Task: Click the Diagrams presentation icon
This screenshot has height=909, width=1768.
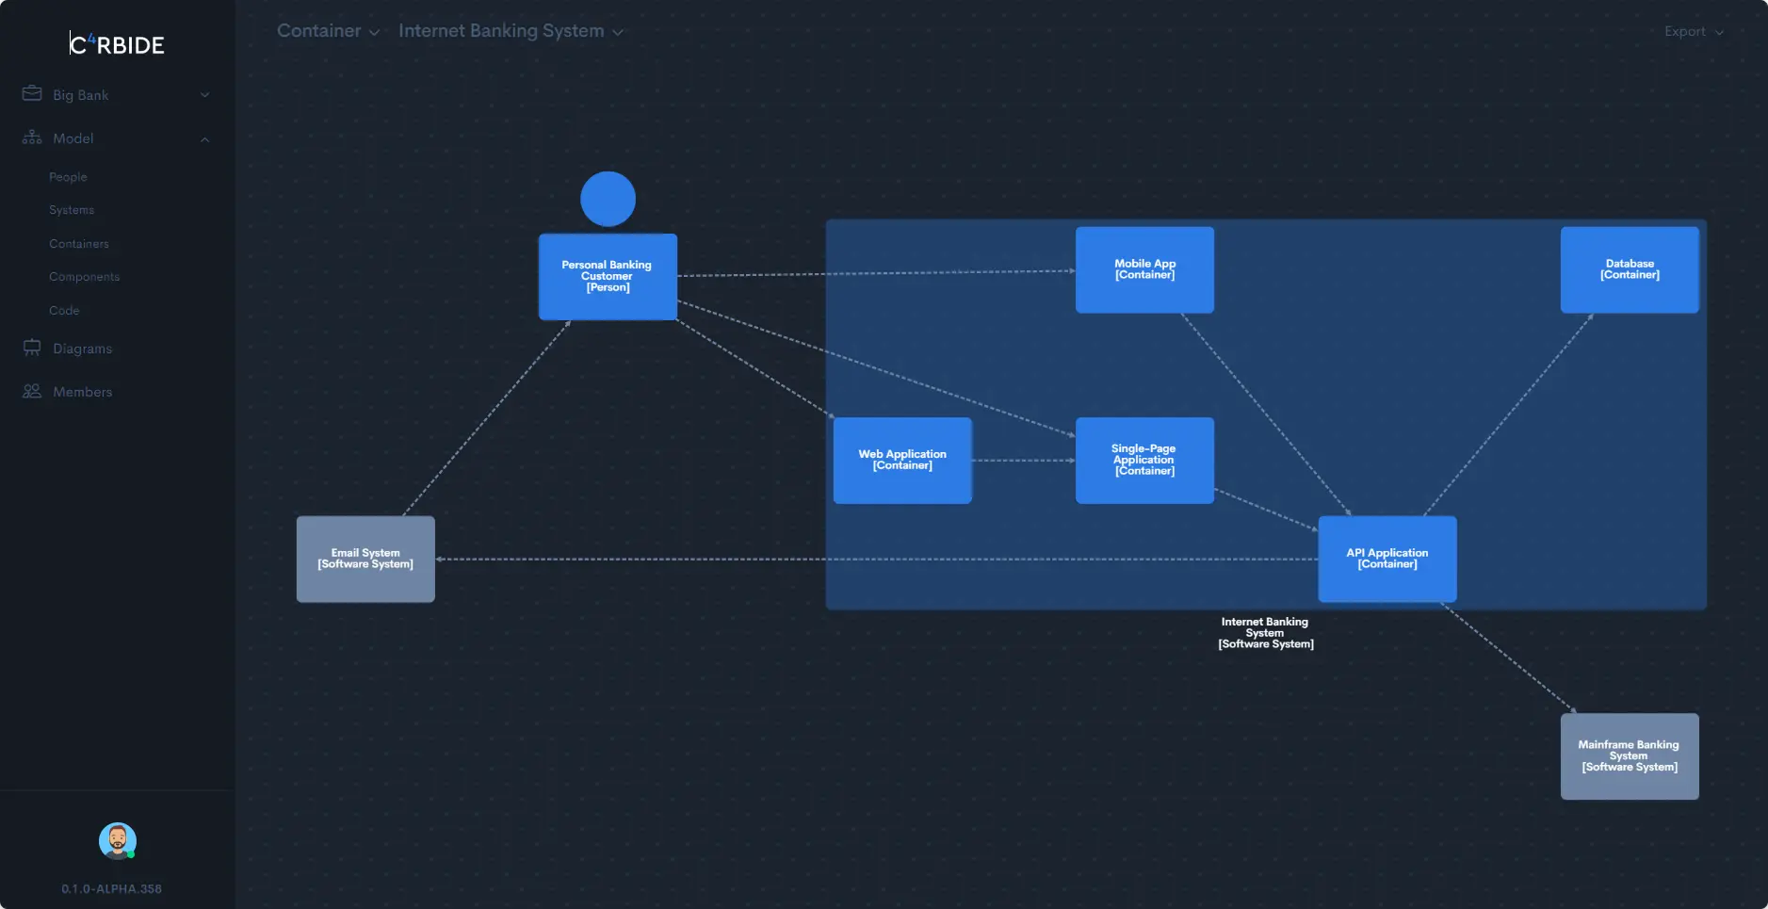Action: [x=32, y=348]
